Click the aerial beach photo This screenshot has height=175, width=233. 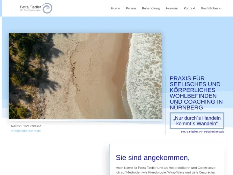coord(85,76)
